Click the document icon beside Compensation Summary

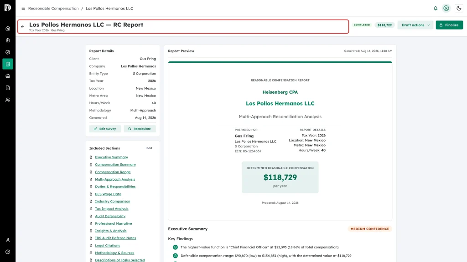coord(91,165)
